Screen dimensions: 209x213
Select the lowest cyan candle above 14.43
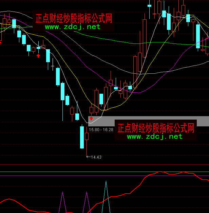82,137
